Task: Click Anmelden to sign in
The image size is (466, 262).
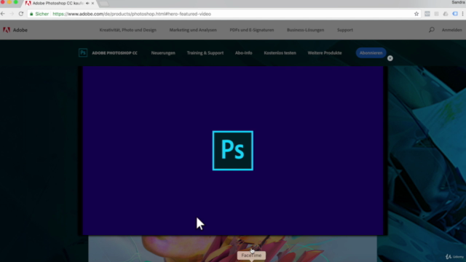Action: coord(451,30)
